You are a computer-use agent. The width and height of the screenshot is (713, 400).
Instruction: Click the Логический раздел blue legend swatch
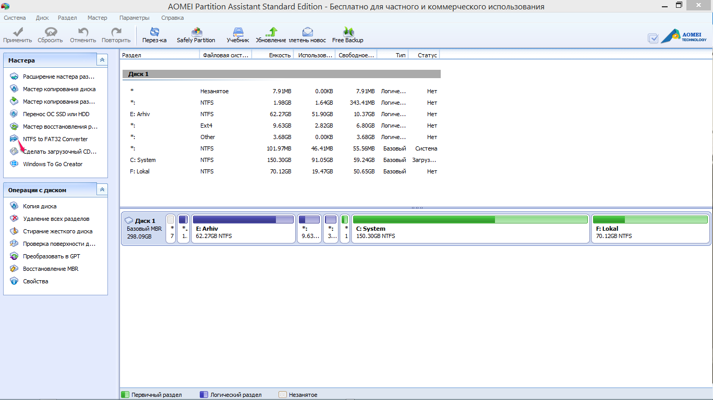pos(204,395)
